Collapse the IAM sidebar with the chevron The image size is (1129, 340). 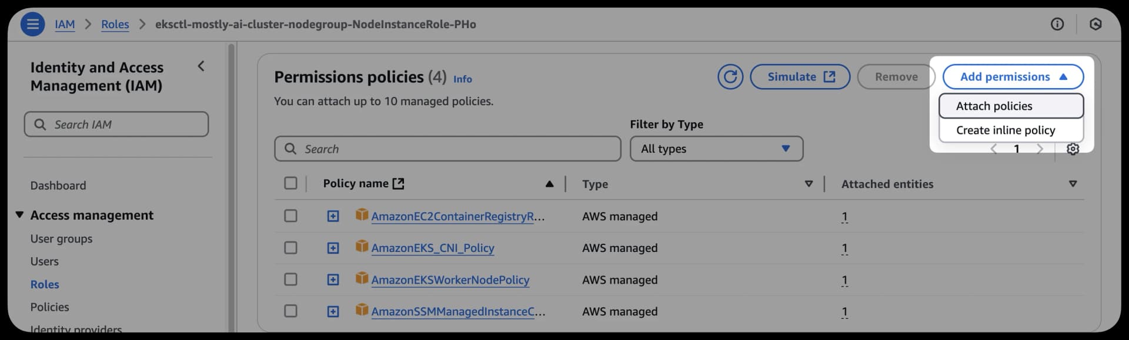(201, 66)
